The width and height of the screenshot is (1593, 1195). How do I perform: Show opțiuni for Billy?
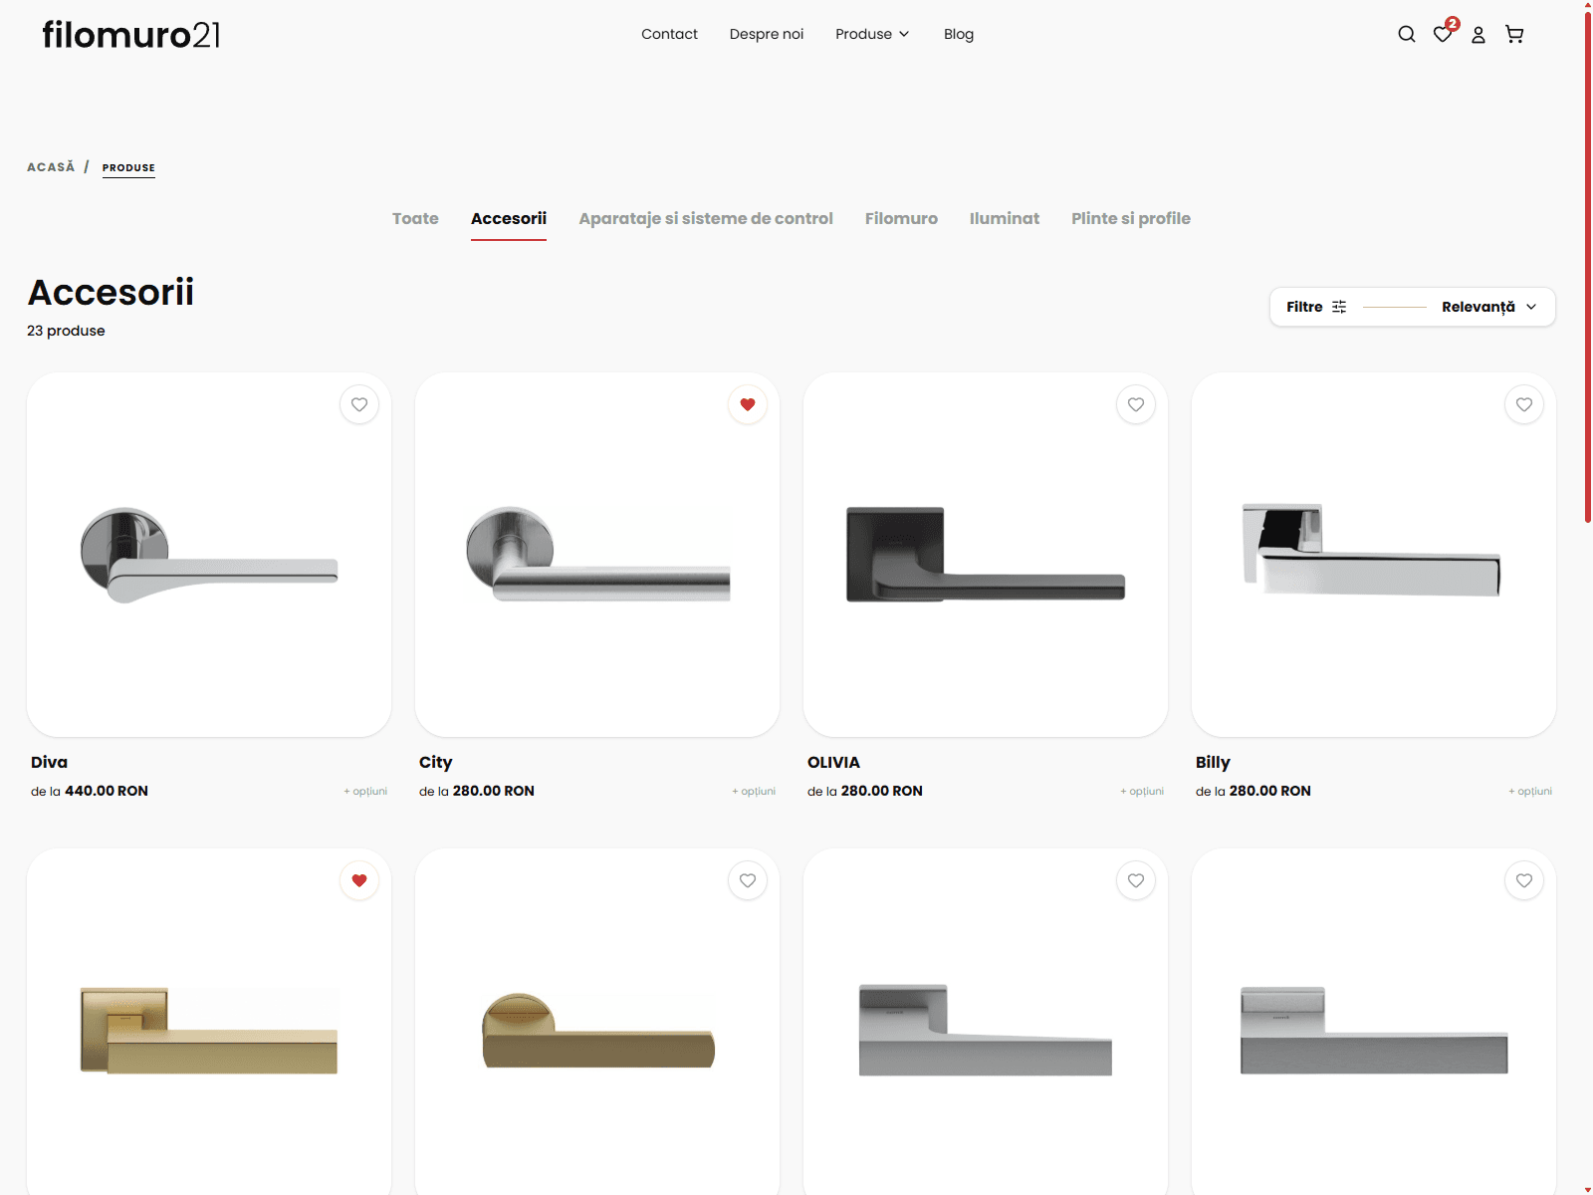click(x=1530, y=791)
